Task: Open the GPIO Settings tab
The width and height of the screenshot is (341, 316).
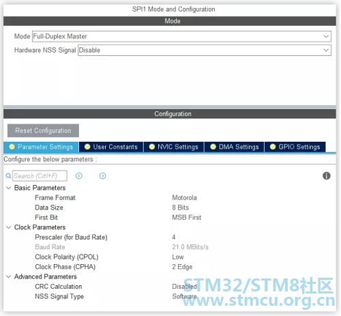Action: pyautogui.click(x=295, y=147)
